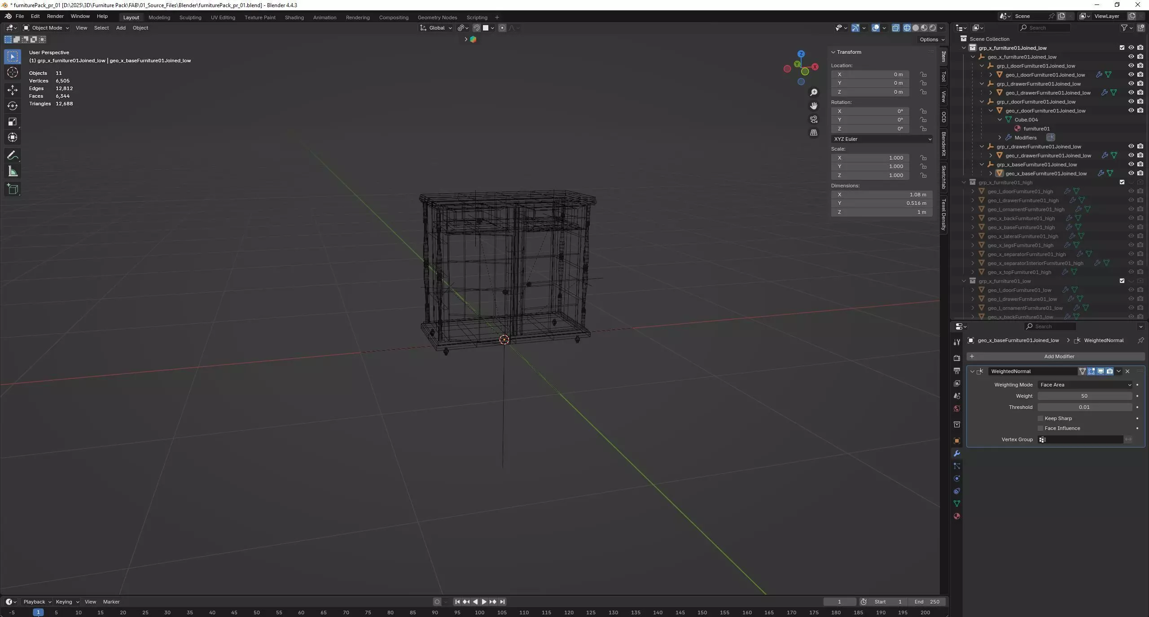
Task: Open Material properties tab
Action: click(957, 516)
